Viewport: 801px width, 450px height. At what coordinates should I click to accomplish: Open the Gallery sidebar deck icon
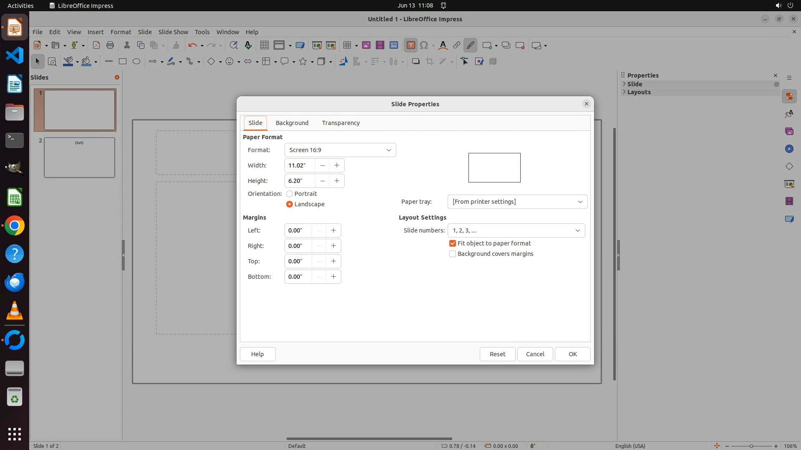[789, 132]
